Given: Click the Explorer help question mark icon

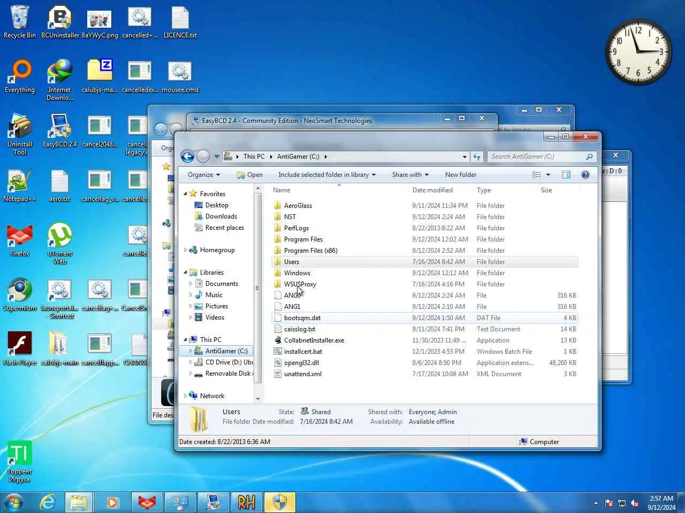Looking at the screenshot, I should [x=585, y=175].
